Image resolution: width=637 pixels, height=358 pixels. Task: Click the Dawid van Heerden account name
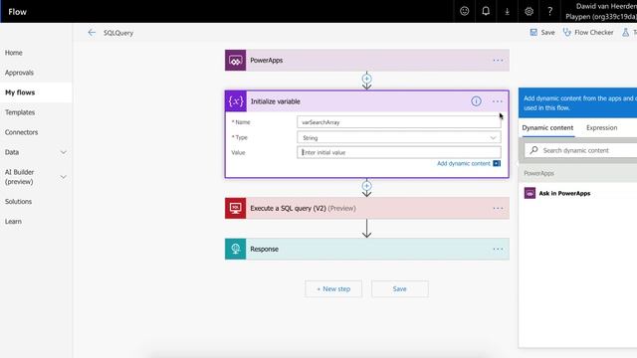606,7
